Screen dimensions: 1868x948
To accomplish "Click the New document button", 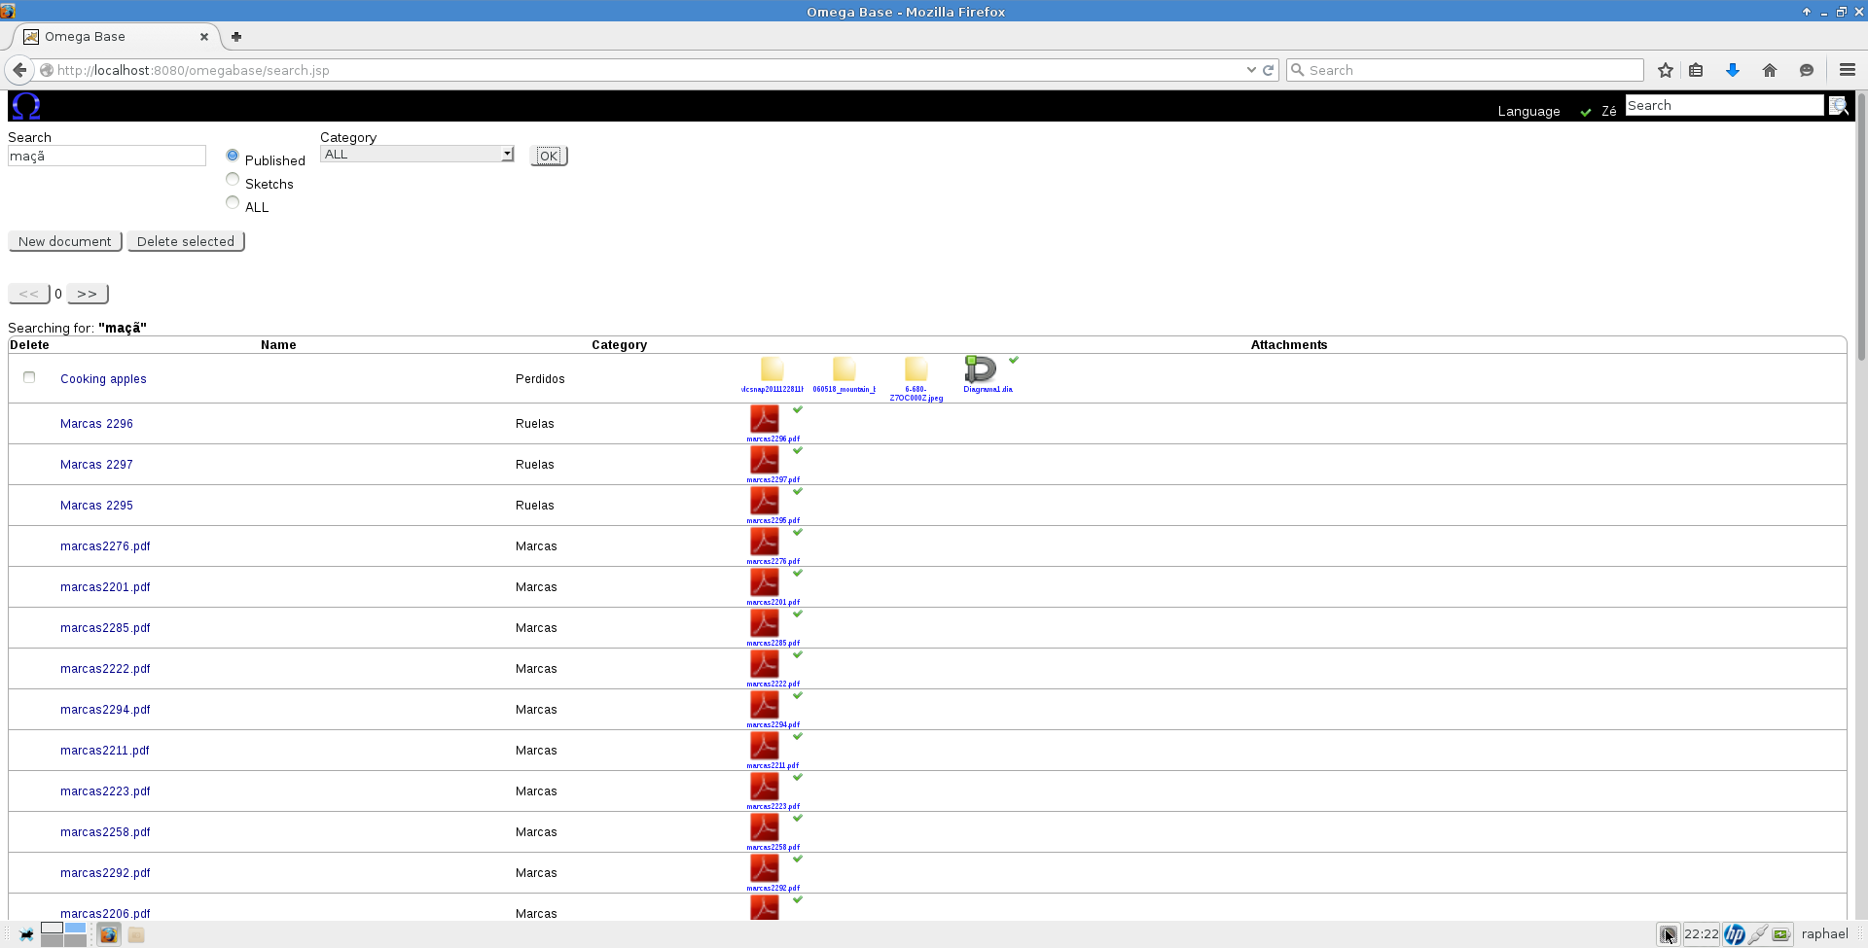I will click(x=64, y=241).
